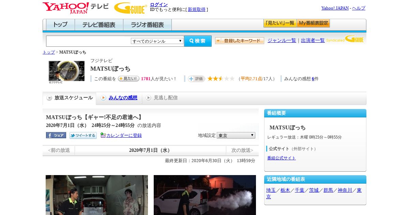Click the レギュラー放送 schedule text
Viewport: 409px width, 215px height.
point(304,137)
